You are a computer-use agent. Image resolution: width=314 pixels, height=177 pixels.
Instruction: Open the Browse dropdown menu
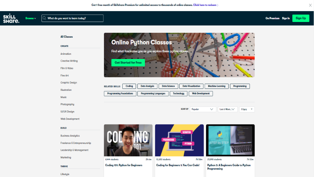tap(31, 18)
